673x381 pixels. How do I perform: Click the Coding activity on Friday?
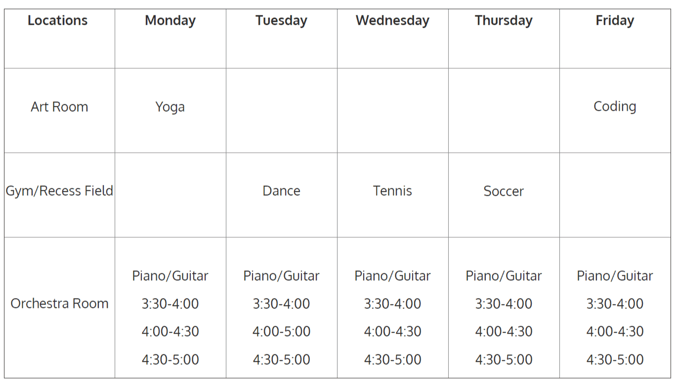click(x=615, y=106)
